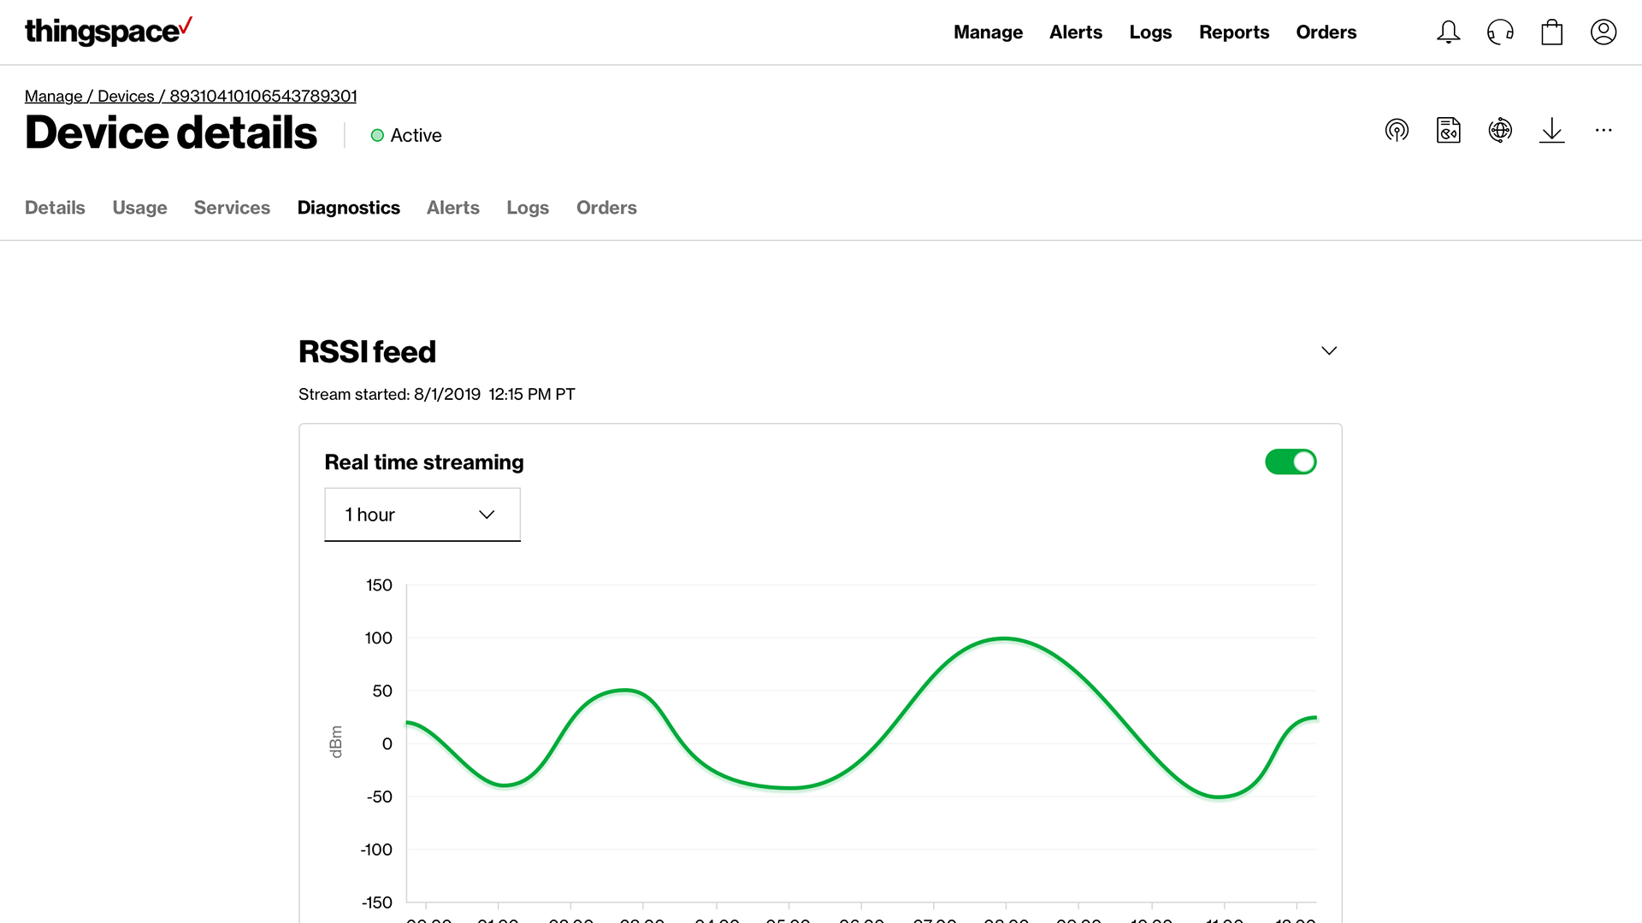This screenshot has height=923, width=1642.
Task: Click the saved document diagnostics icon
Action: [1448, 131]
